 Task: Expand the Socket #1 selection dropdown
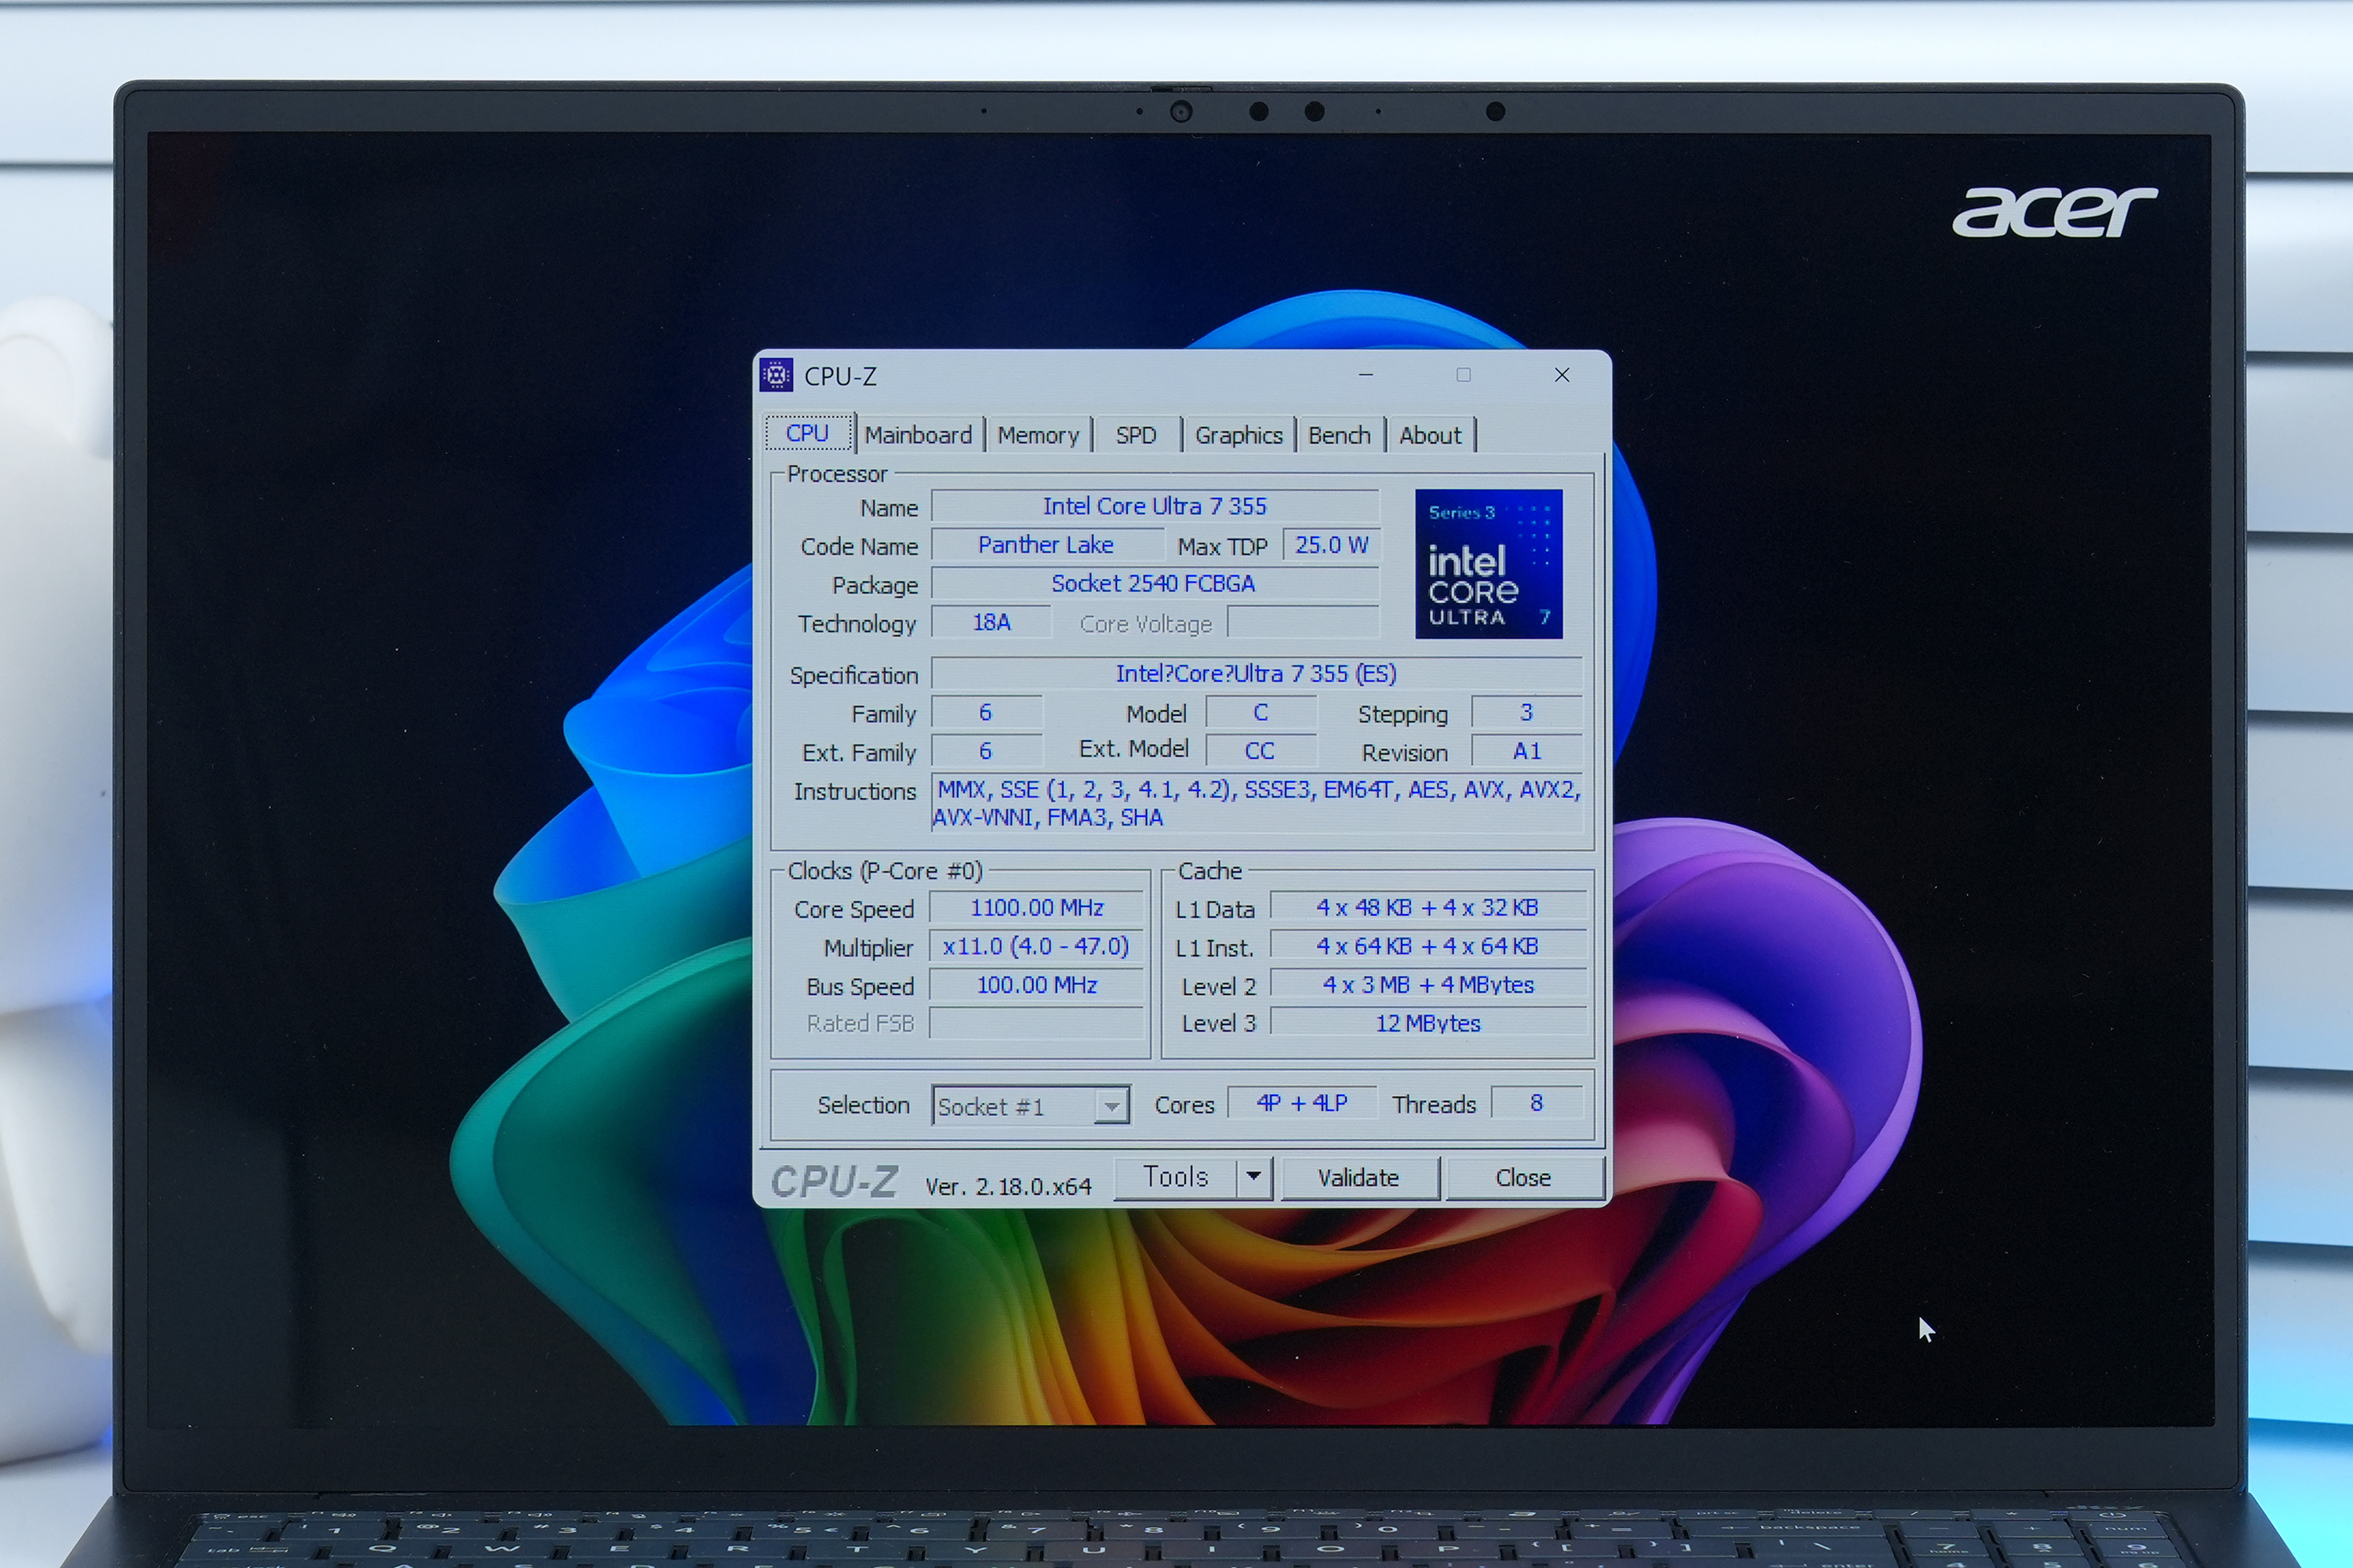click(x=1111, y=1106)
